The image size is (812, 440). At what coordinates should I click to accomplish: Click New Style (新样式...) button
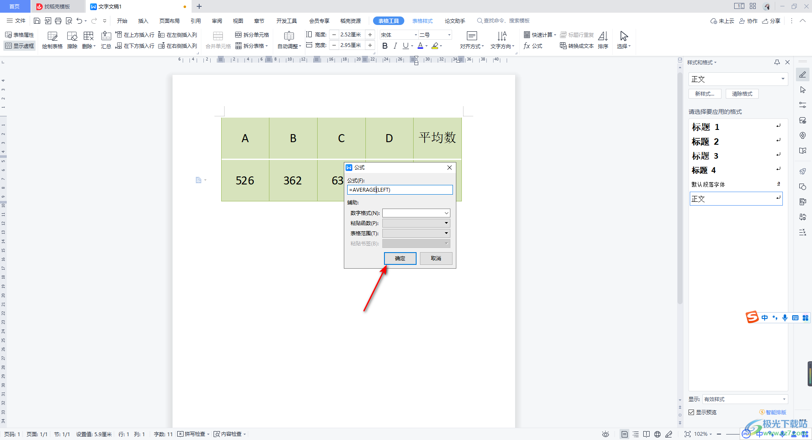[x=705, y=93]
